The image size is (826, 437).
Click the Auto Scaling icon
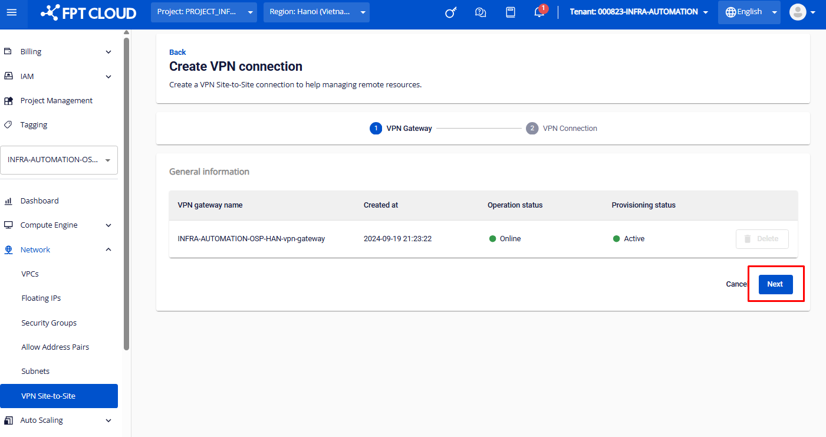coord(8,420)
